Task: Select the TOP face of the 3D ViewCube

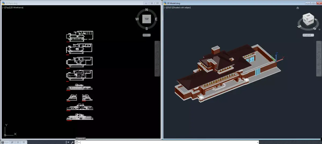Action: [308, 15]
